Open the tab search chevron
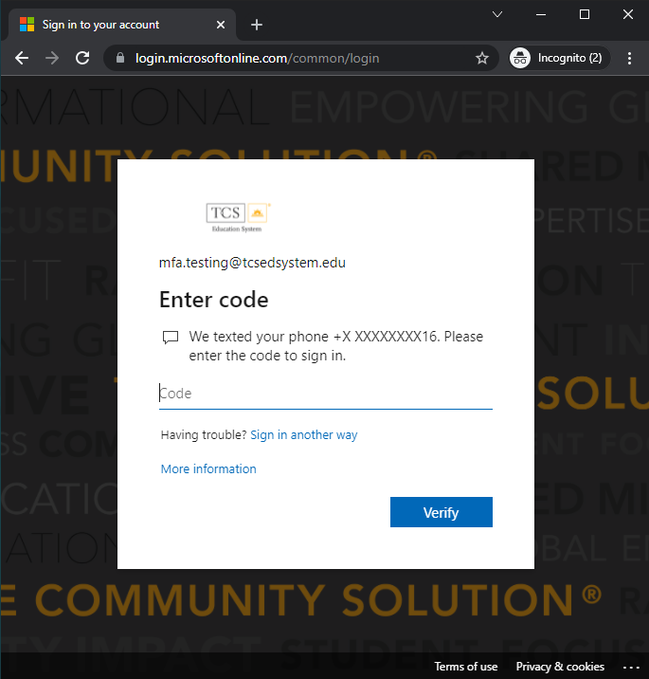 coord(497,14)
